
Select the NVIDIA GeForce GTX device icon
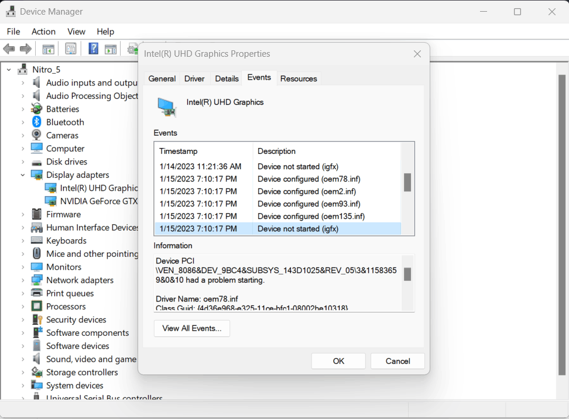[x=50, y=201]
